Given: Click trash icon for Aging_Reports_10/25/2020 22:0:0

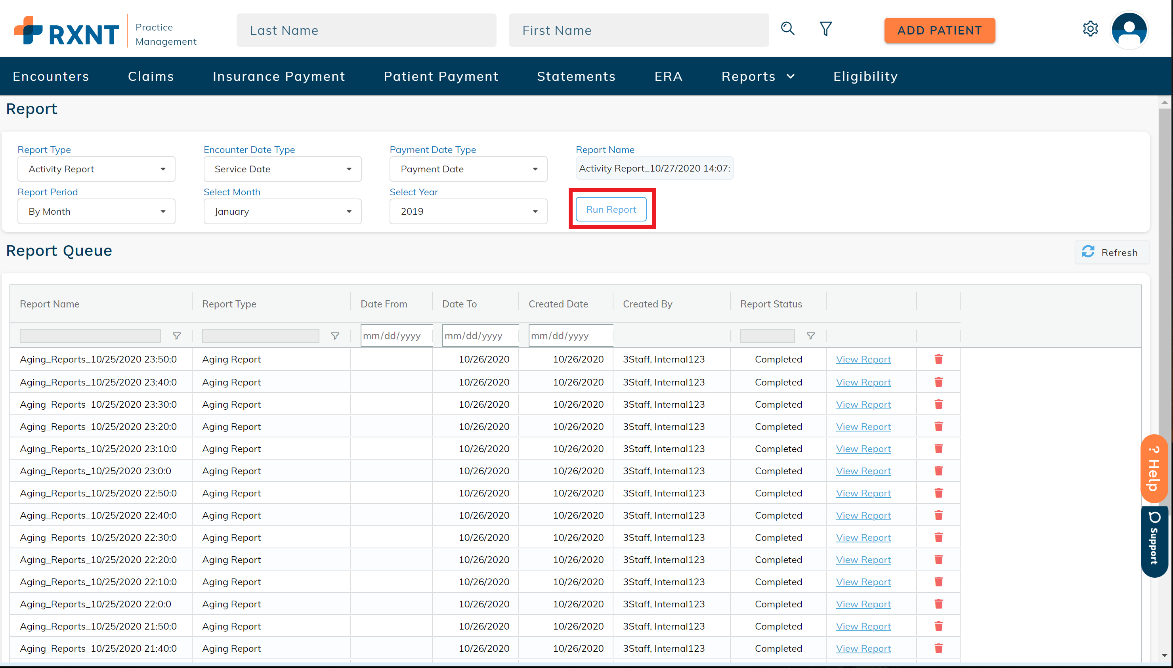Looking at the screenshot, I should pos(938,604).
